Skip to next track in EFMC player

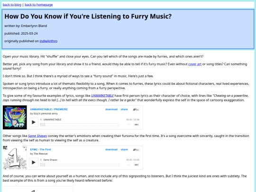tap(137, 165)
